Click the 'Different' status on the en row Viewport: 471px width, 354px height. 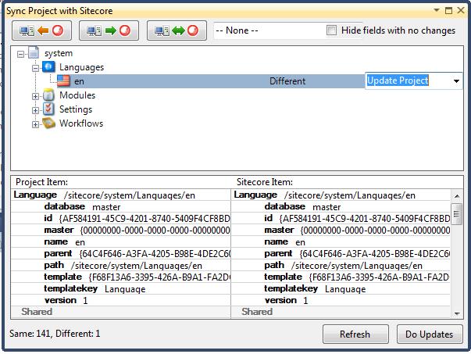tap(287, 81)
